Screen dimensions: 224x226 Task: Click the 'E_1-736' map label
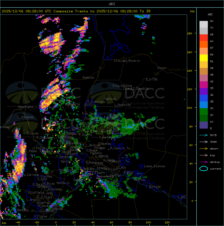point(152,79)
